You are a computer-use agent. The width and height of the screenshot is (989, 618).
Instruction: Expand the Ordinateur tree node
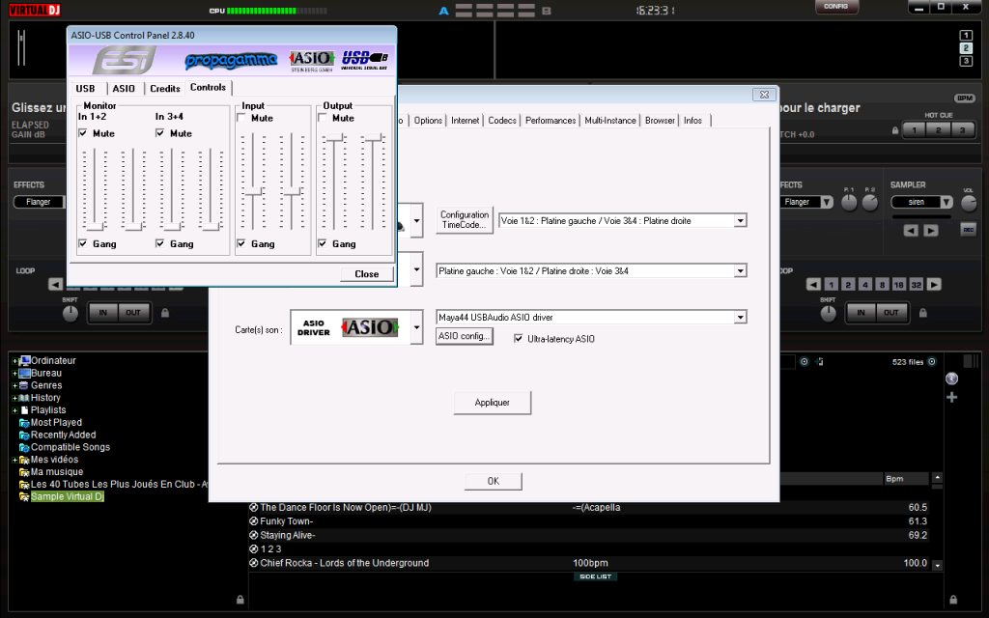pyautogui.click(x=14, y=361)
